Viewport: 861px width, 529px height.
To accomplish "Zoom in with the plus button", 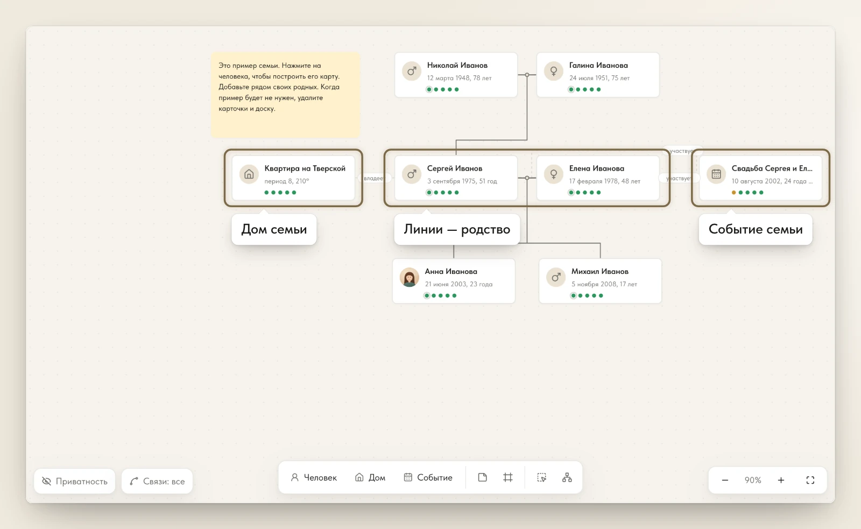I will tap(781, 480).
